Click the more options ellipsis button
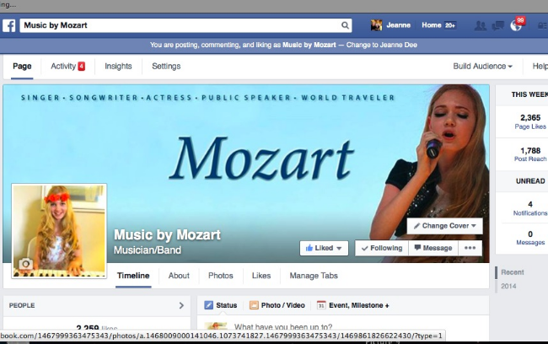This screenshot has width=548, height=344. point(470,248)
